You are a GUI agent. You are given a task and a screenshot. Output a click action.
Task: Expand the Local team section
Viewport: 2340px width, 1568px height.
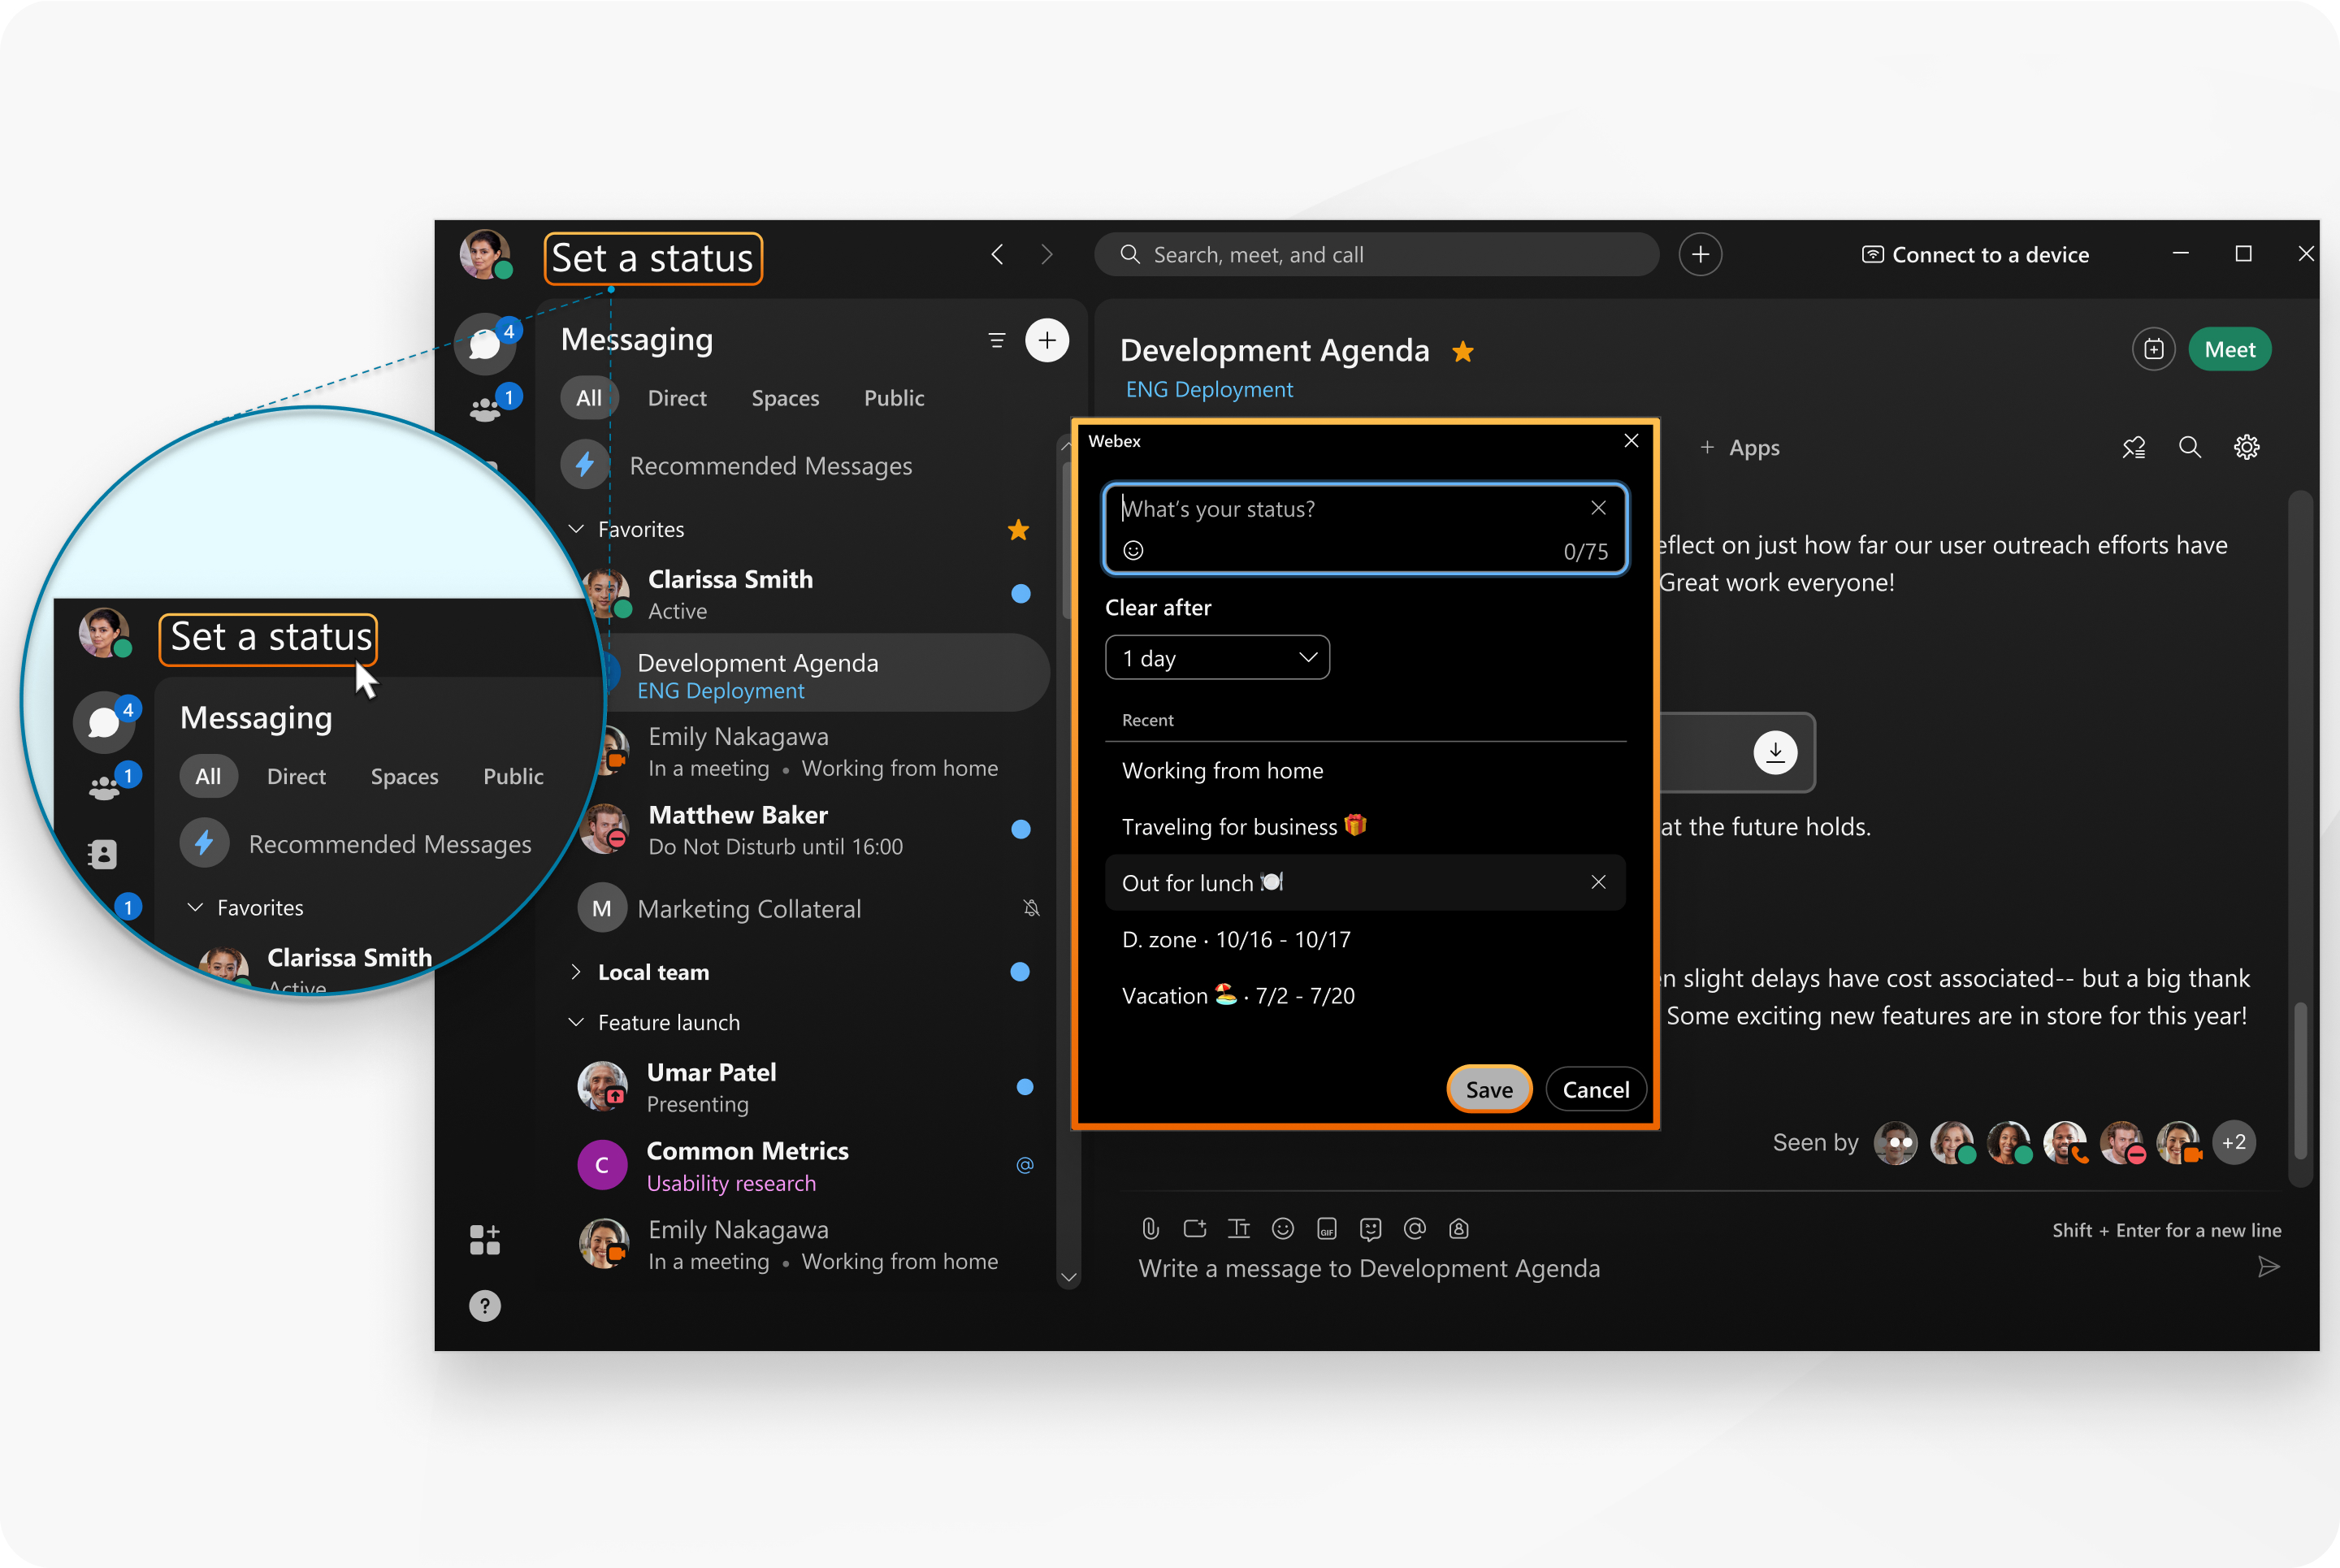pyautogui.click(x=576, y=972)
